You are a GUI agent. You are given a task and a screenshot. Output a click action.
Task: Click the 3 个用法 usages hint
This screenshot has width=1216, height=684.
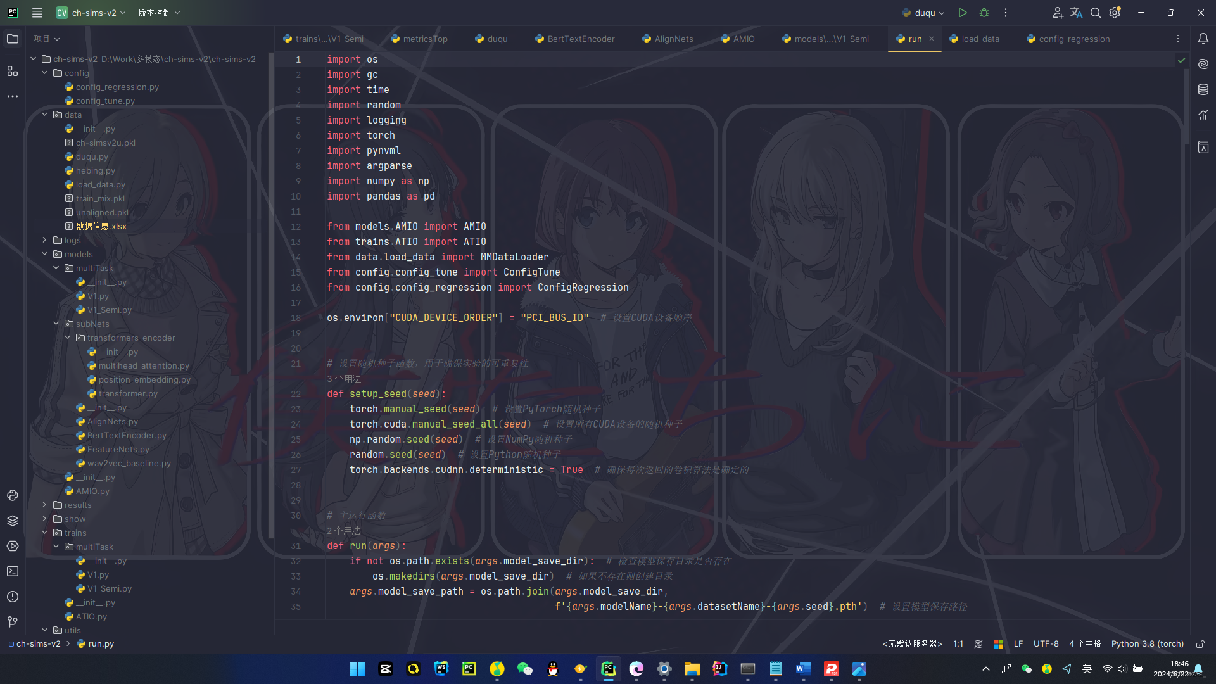tap(344, 379)
